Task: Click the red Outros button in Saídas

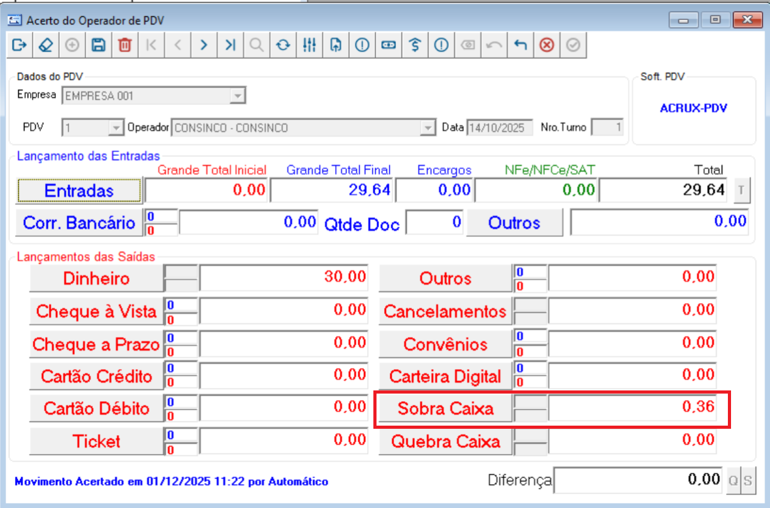Action: [446, 279]
